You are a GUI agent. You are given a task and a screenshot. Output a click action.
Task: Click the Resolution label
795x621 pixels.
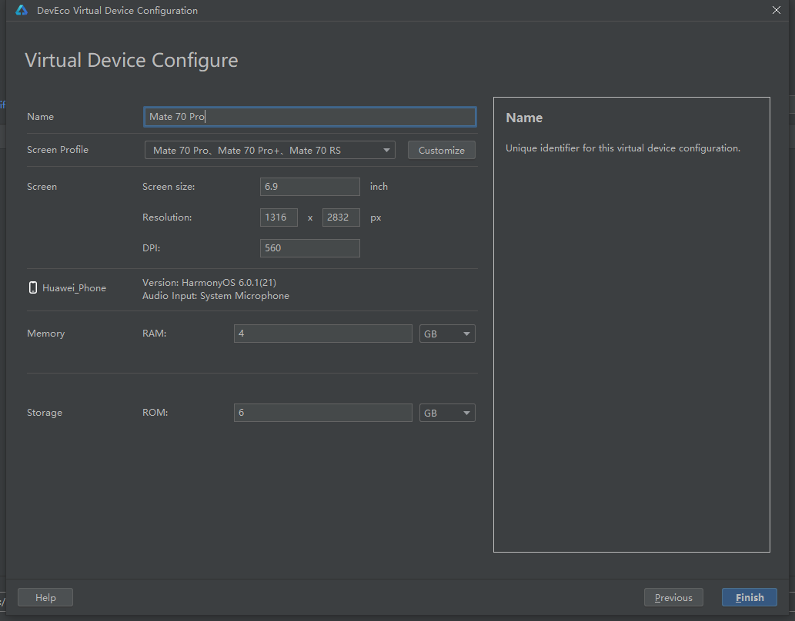[x=167, y=218]
